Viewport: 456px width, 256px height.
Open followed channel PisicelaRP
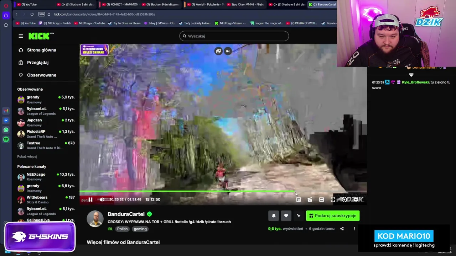point(46,134)
